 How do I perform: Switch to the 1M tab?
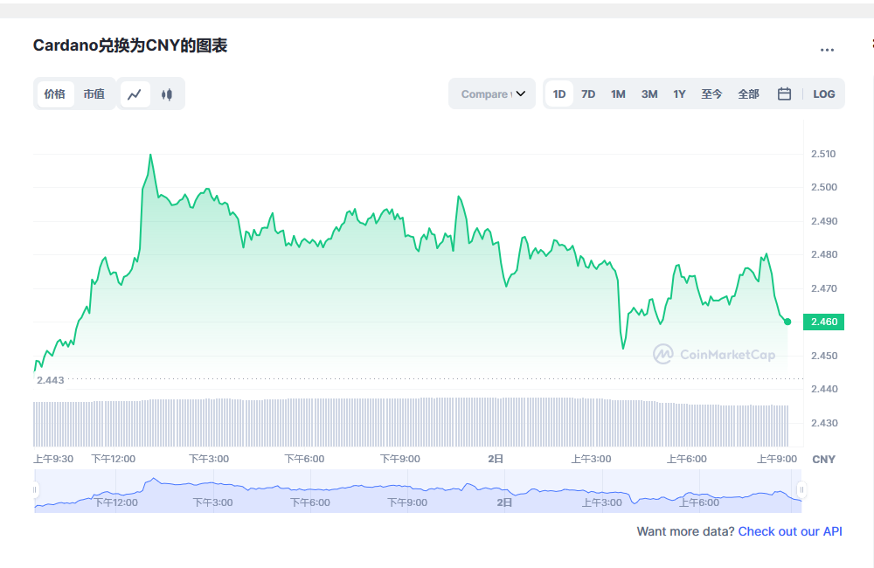coord(618,94)
